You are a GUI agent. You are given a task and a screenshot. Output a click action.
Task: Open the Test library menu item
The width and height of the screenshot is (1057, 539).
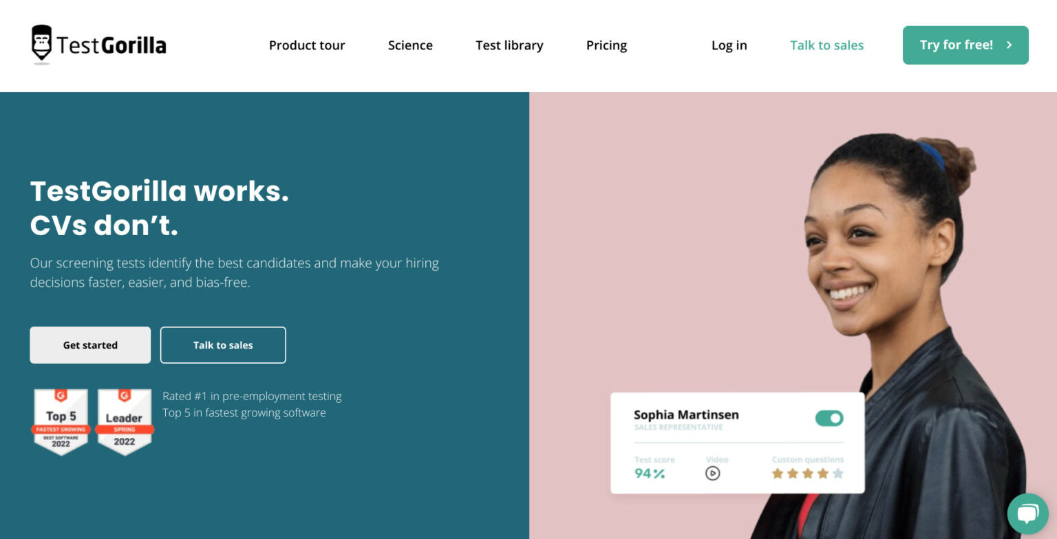[x=509, y=45]
